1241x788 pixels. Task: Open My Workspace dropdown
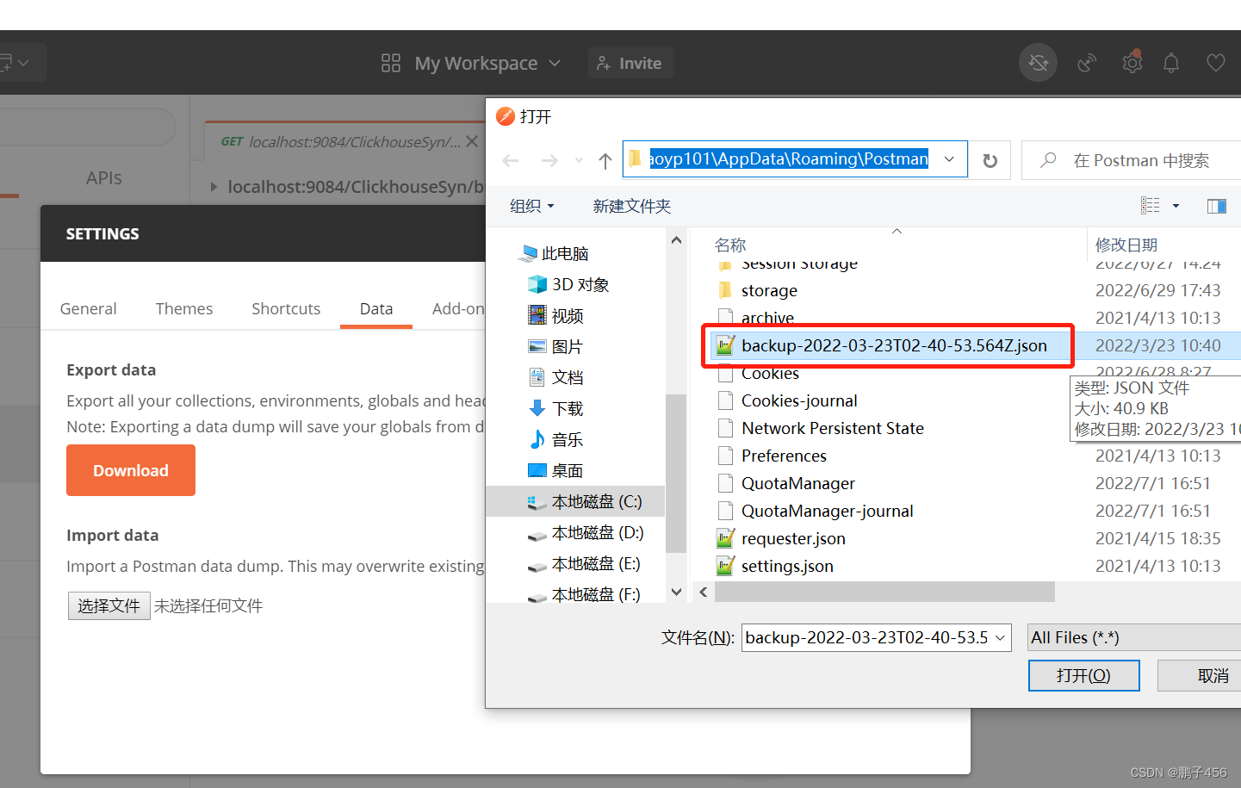coord(487,63)
